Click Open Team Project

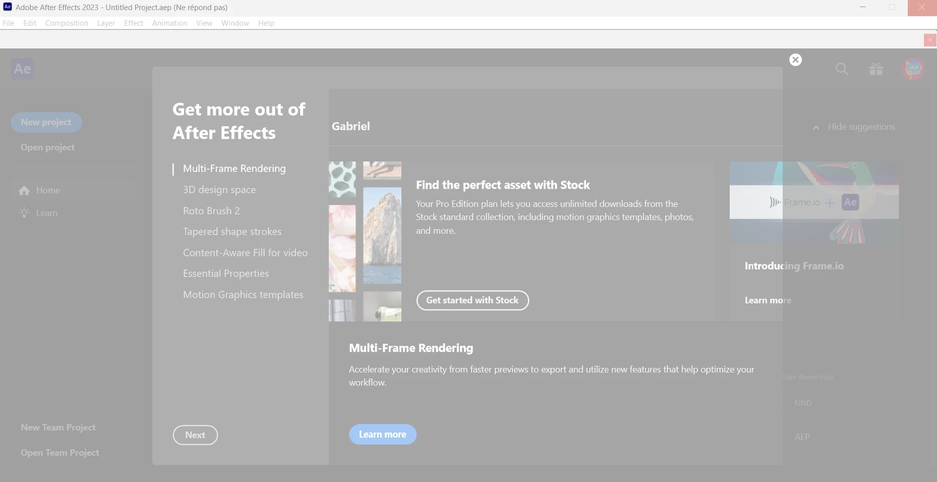(60, 453)
